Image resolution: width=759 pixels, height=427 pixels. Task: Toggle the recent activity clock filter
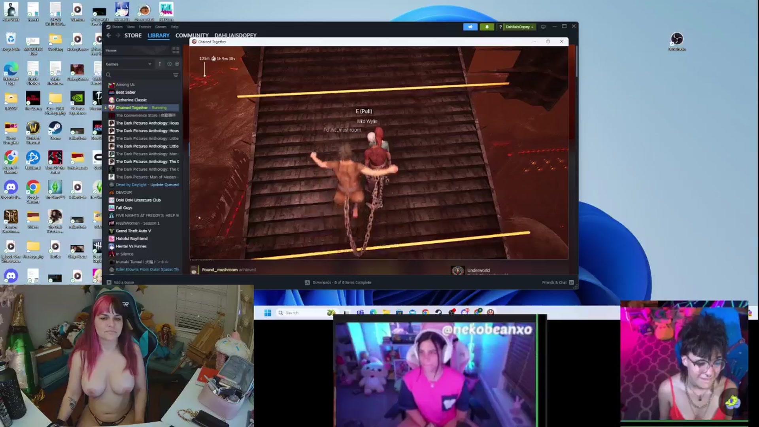(169, 64)
